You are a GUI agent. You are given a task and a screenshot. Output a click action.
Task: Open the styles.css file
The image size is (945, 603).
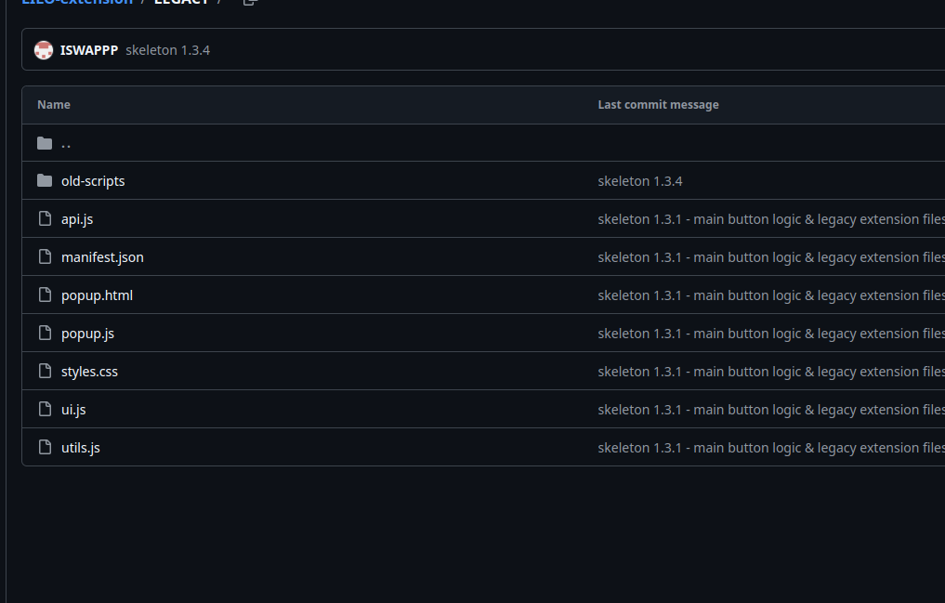tap(89, 372)
